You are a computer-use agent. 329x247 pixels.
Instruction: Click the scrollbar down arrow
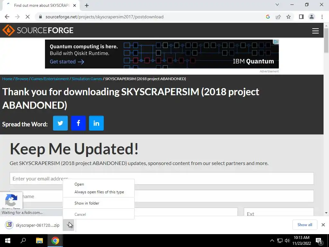(x=326, y=213)
